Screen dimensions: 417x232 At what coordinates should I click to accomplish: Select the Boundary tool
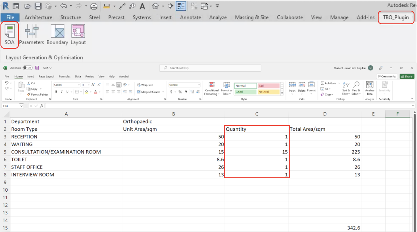(x=57, y=35)
